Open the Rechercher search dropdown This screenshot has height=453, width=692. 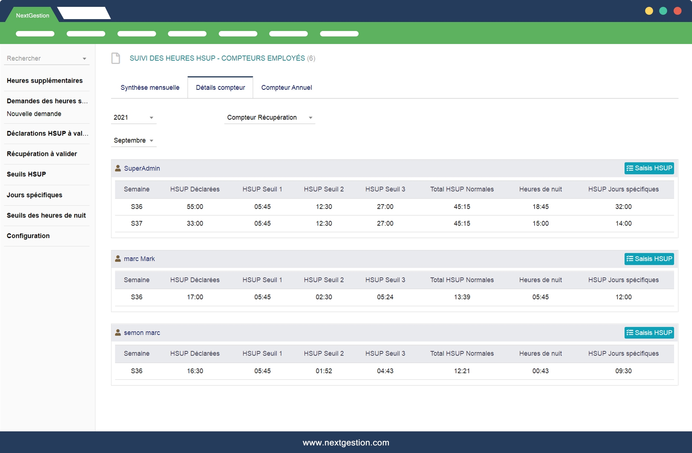pyautogui.click(x=46, y=58)
